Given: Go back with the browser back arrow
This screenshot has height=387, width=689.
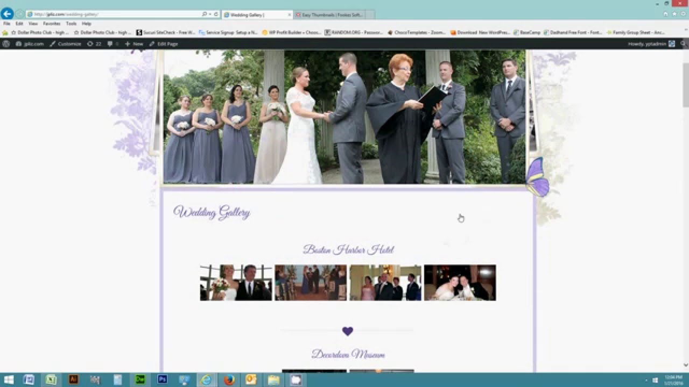Looking at the screenshot, I should pos(7,14).
